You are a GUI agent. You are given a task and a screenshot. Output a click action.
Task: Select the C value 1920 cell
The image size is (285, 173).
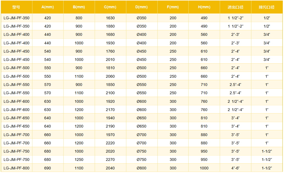click(110, 101)
